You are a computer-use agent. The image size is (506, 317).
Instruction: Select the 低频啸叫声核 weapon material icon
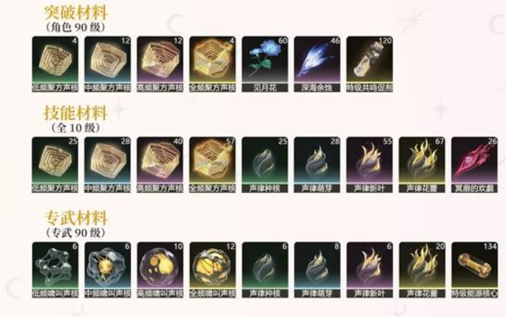coord(55,270)
